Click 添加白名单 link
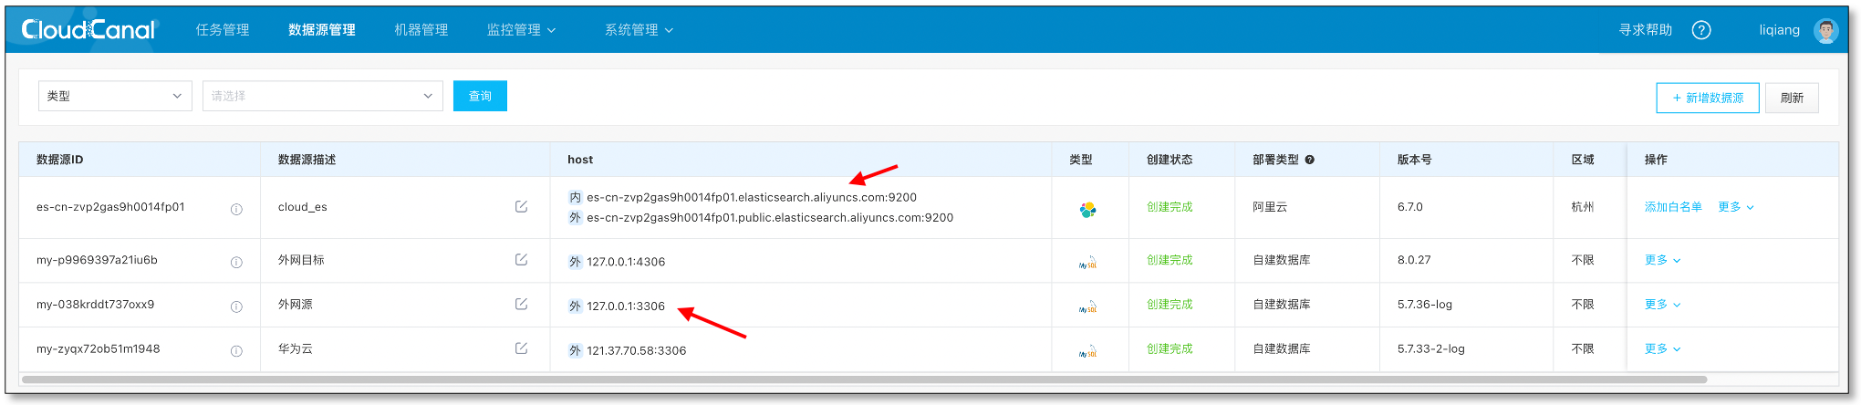This screenshot has height=405, width=1861. click(1672, 207)
